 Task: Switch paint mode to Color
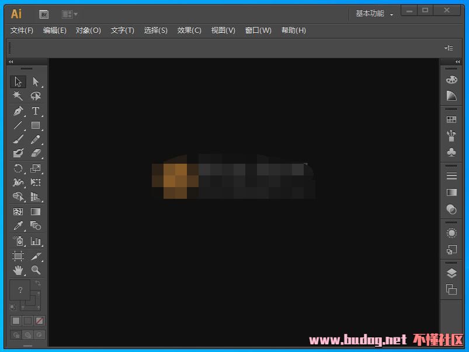click(x=16, y=320)
